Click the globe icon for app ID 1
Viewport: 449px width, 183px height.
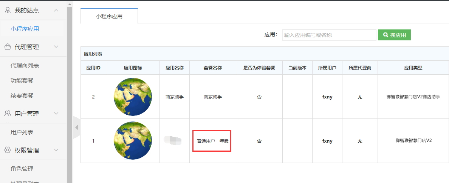(133, 141)
